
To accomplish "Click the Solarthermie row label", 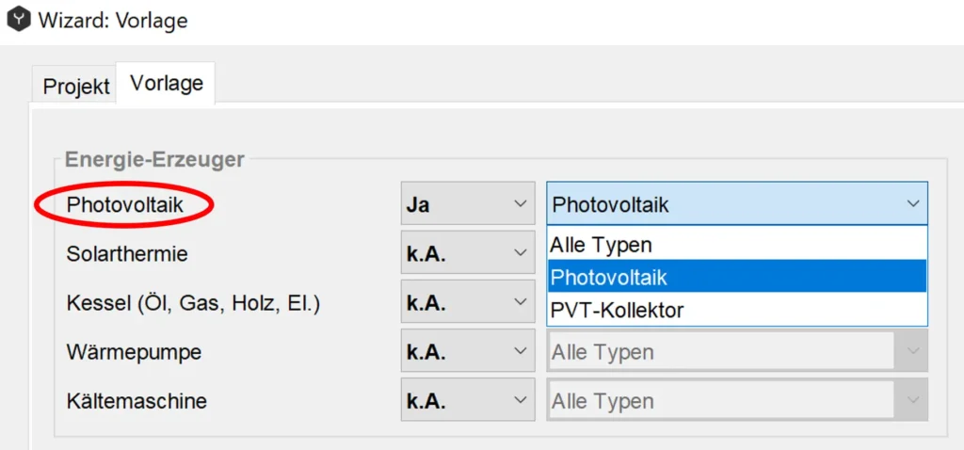I will pos(127,253).
